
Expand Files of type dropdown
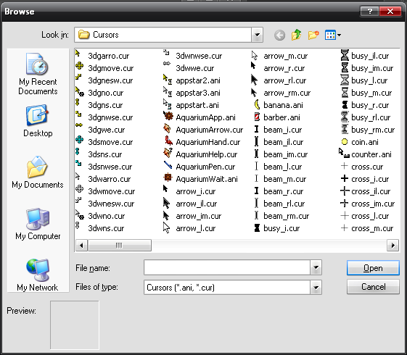(x=316, y=288)
